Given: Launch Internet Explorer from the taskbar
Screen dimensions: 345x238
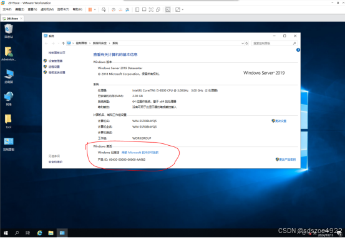Looking at the screenshot, I should pyautogui.click(x=39, y=233).
